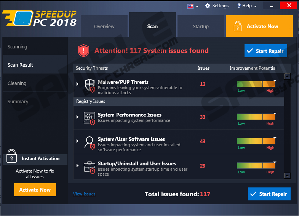Click the Settings gear icon
Viewport: 299px width, 216px height.
[208, 6]
